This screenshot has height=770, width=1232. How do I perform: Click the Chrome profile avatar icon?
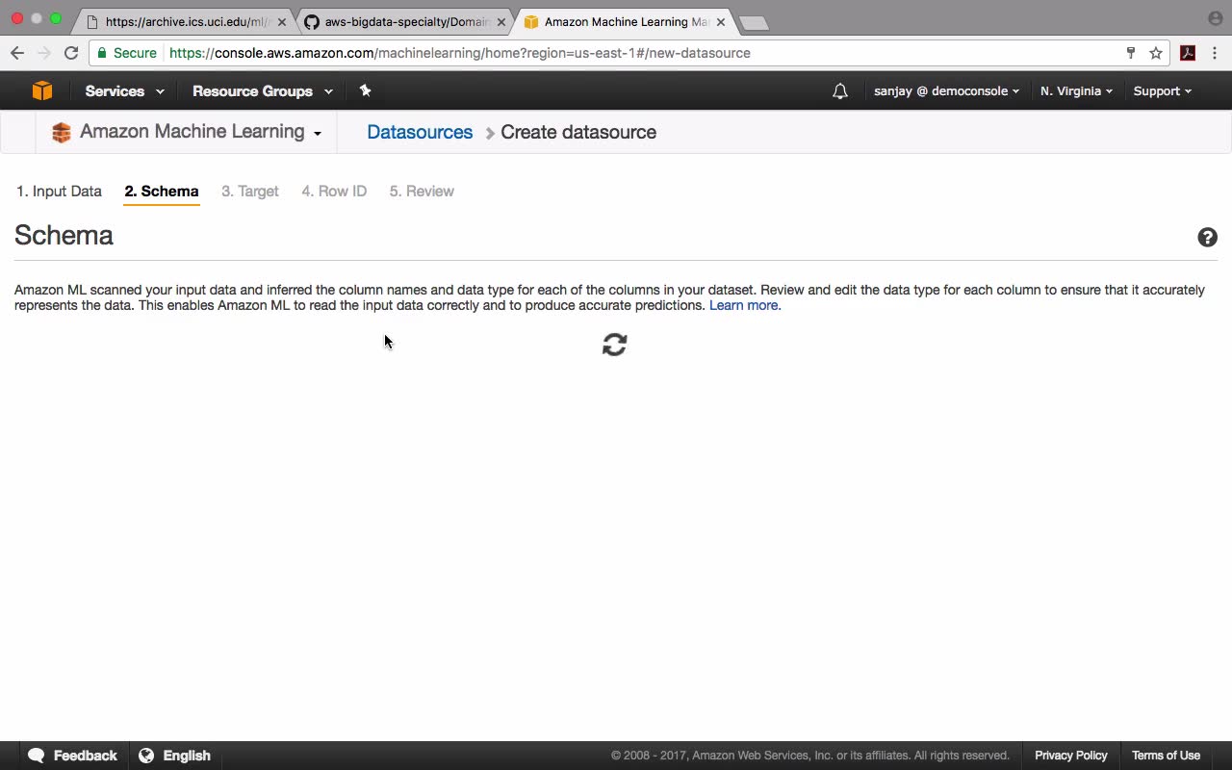click(x=1215, y=18)
